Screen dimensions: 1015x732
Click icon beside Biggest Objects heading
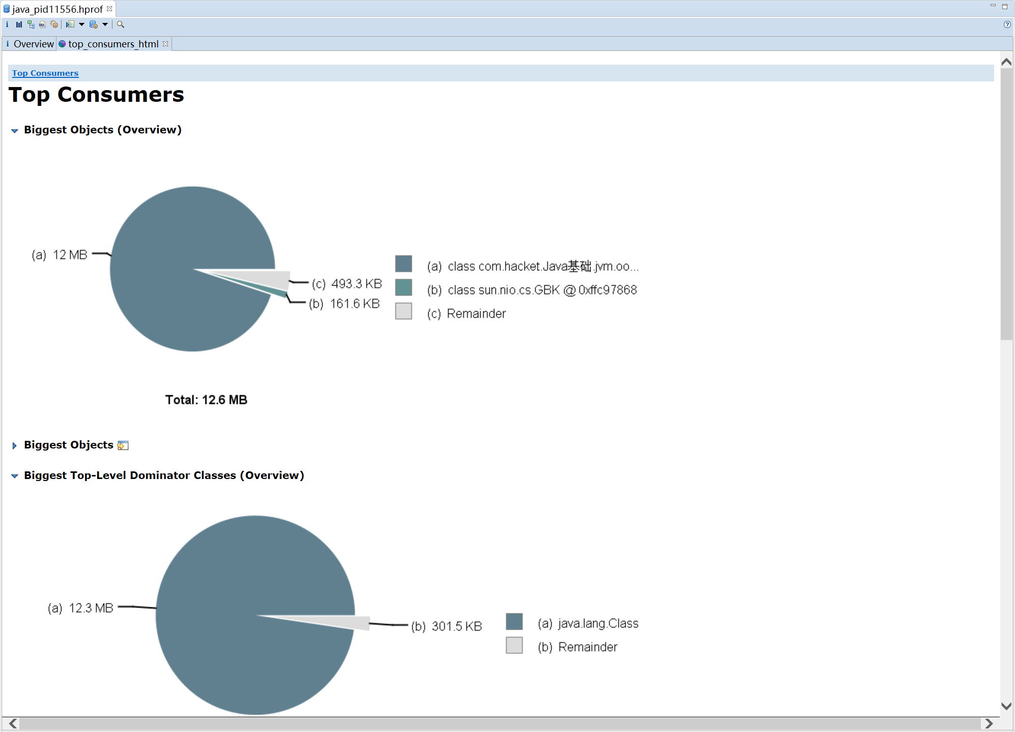[x=123, y=445]
